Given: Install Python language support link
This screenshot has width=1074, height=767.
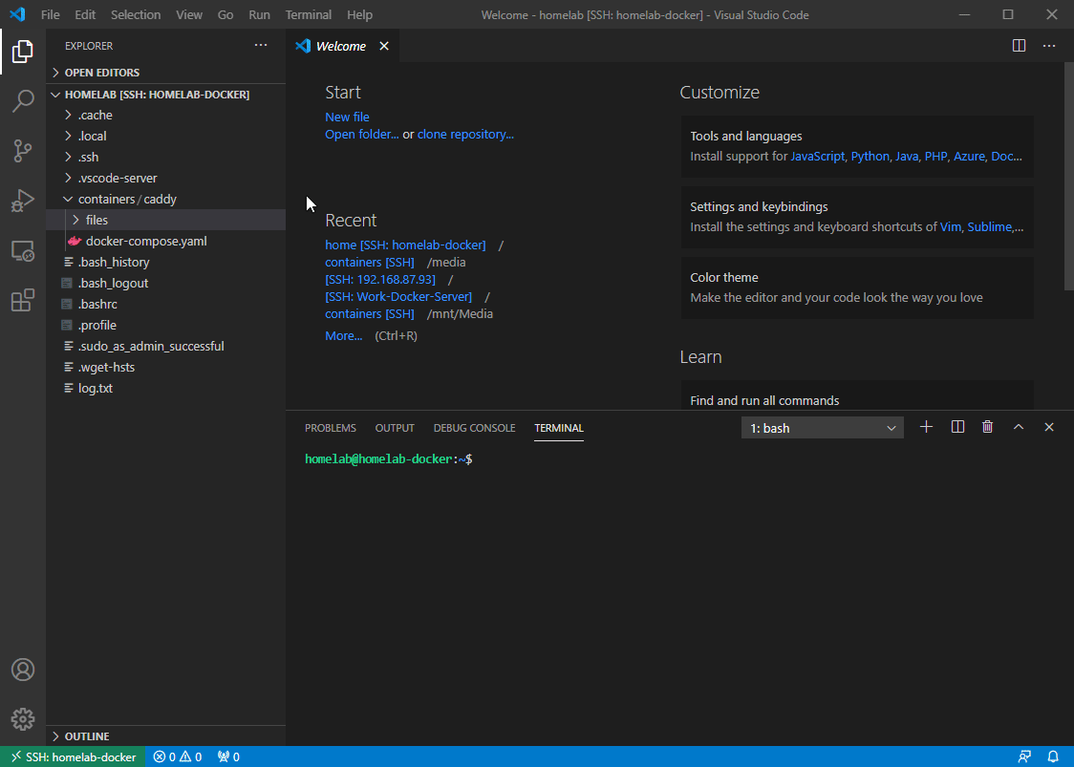Looking at the screenshot, I should (x=870, y=156).
